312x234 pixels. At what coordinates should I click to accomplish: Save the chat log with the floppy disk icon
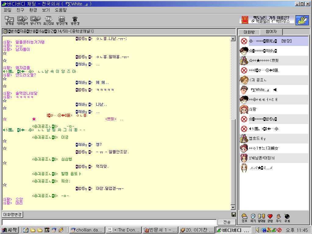coord(234,214)
